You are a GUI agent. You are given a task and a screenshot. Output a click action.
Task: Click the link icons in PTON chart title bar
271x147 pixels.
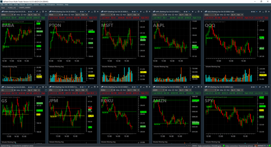pos(82,12)
